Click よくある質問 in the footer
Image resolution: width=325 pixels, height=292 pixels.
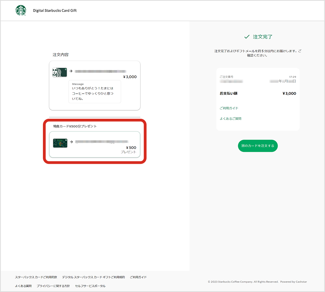click(23, 286)
